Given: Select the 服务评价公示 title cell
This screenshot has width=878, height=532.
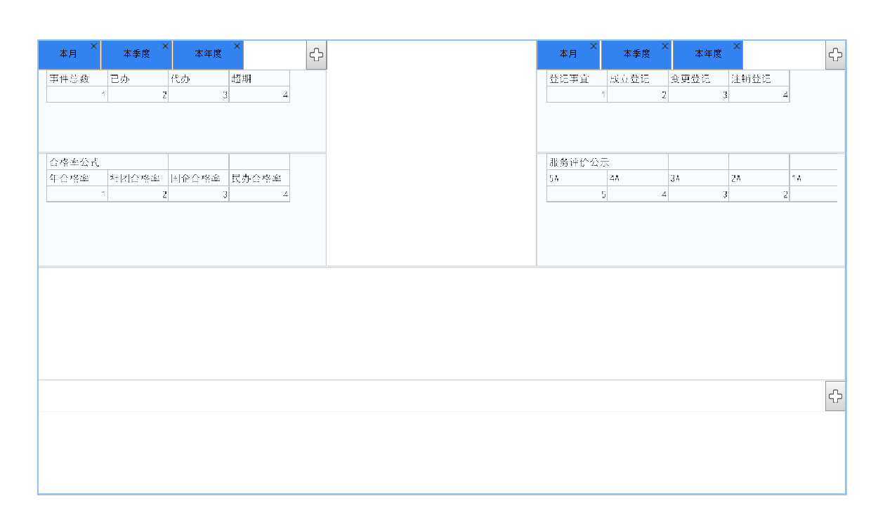Looking at the screenshot, I should (x=608, y=162).
